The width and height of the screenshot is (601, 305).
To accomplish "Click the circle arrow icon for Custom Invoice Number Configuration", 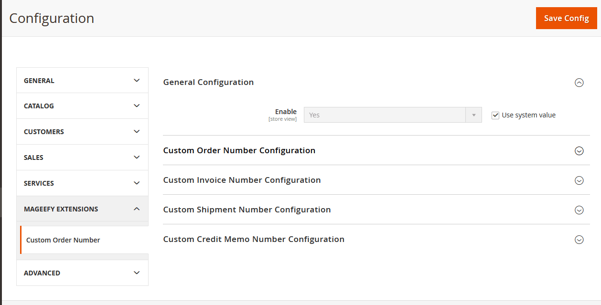I will click(x=579, y=180).
